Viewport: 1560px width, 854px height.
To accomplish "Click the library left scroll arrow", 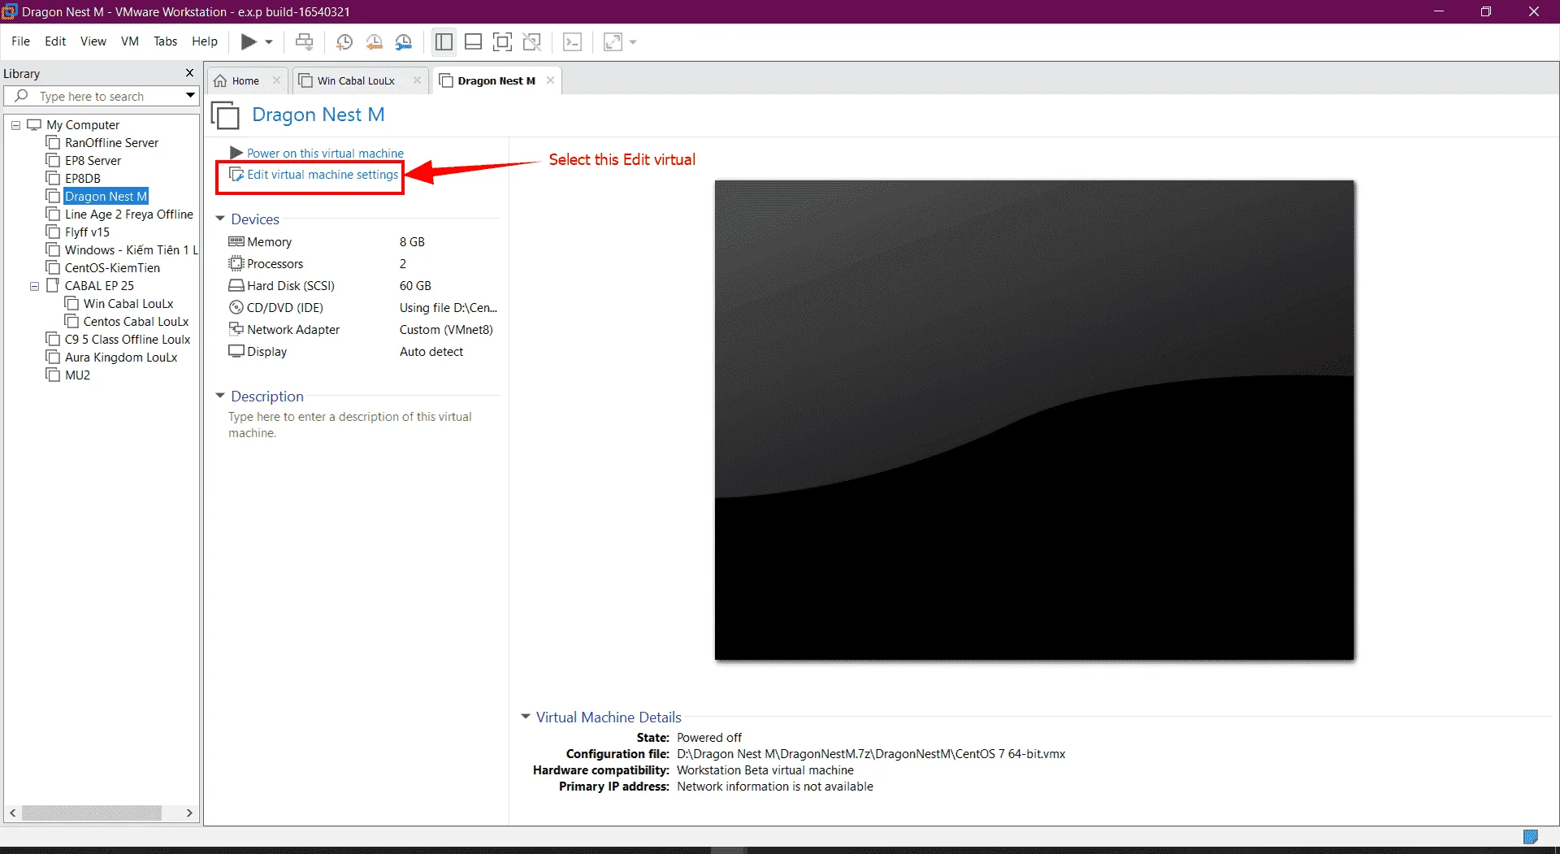I will 12,813.
